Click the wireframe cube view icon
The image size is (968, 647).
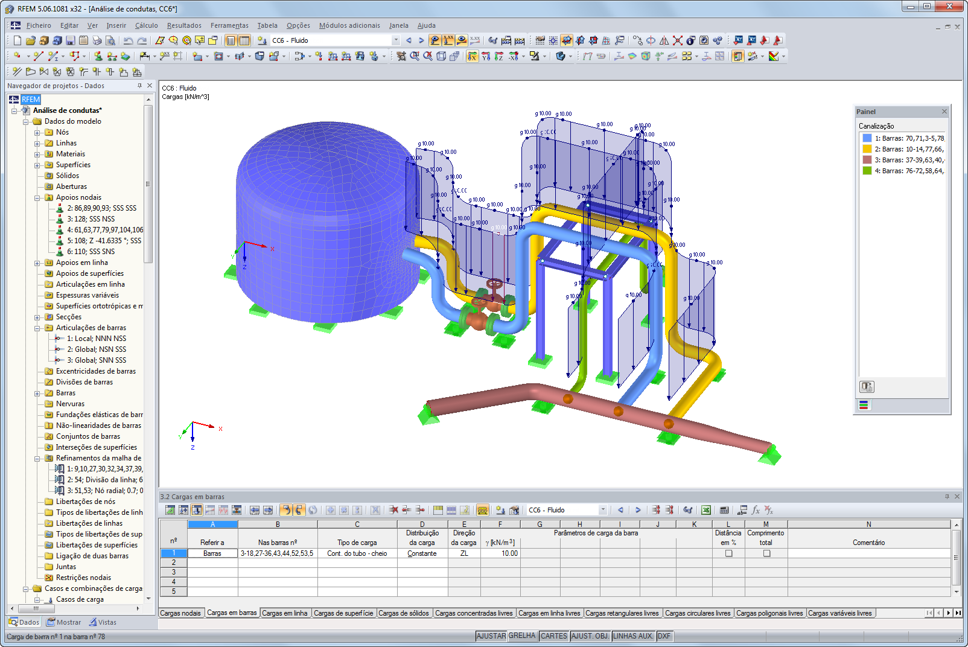click(x=441, y=56)
